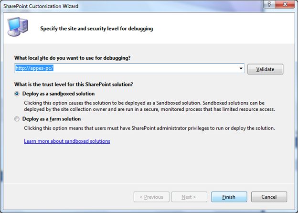
Task: Click the 'Deploy as a sandboxed solution' label
Action: pos(58,94)
